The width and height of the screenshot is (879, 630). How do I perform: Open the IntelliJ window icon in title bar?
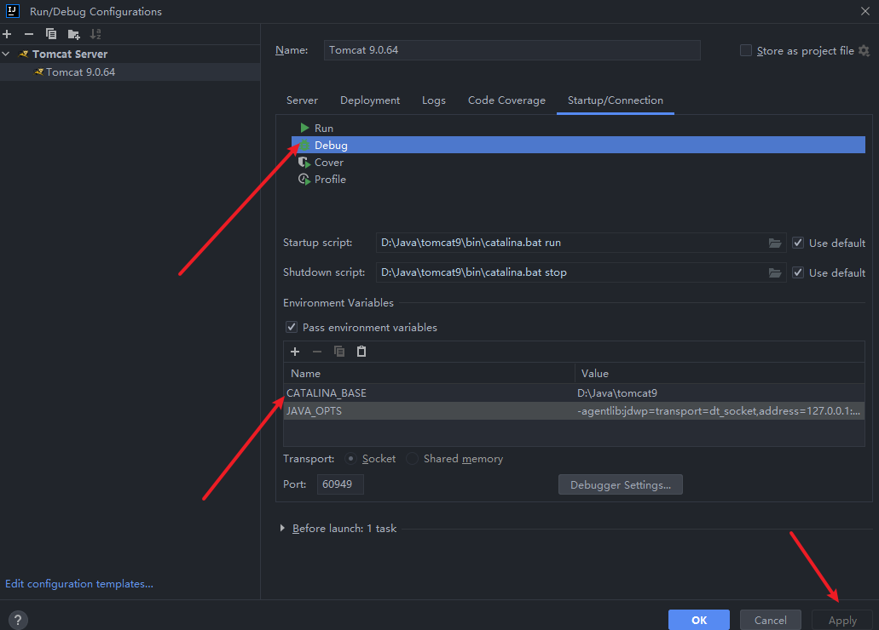(12, 10)
